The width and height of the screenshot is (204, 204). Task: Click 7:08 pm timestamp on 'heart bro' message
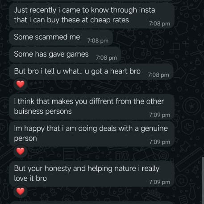tap(158, 75)
